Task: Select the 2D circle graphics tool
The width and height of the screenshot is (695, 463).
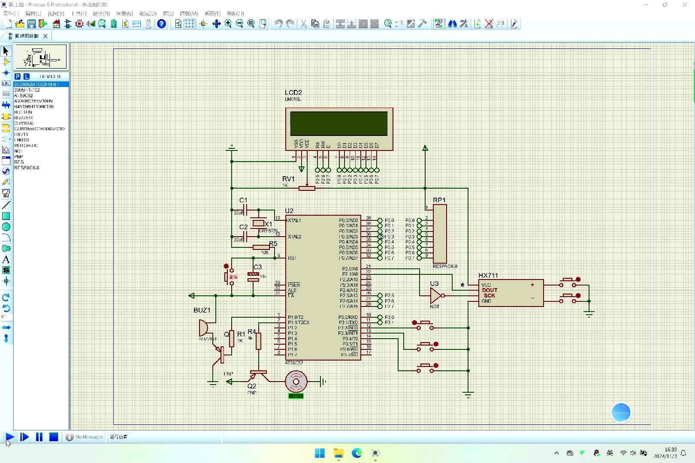Action: point(6,227)
